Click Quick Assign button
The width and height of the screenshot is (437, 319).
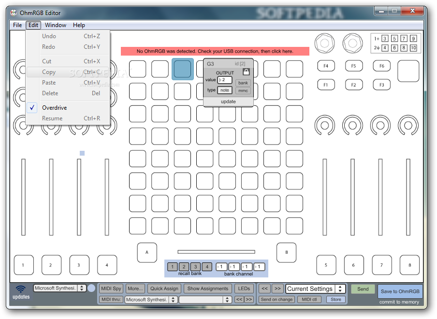164,289
